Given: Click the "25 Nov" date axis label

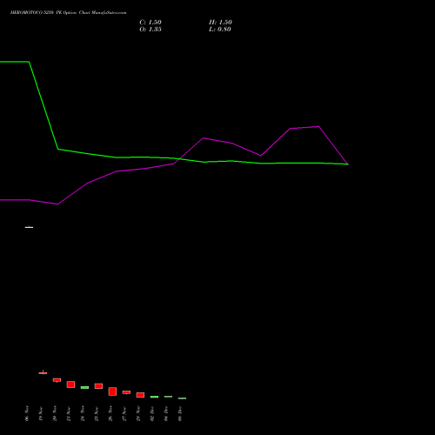Looking at the screenshot, I should click(97, 413).
